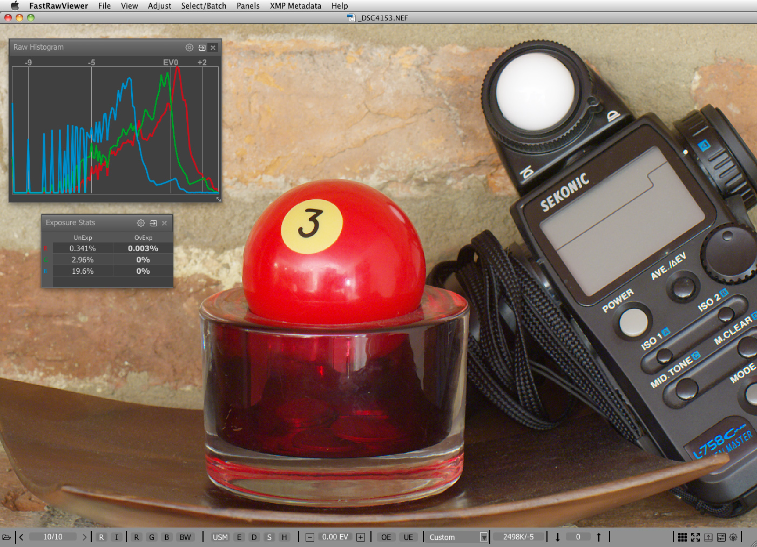Toggle the BW channel view
Image resolution: width=757 pixels, height=547 pixels.
point(185,537)
